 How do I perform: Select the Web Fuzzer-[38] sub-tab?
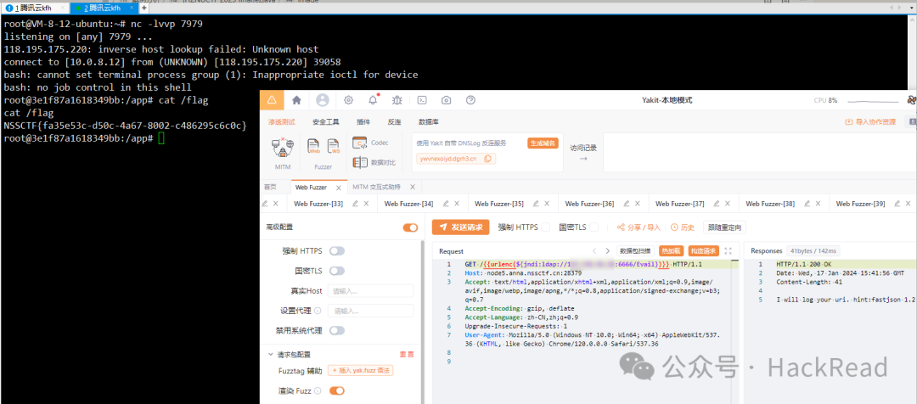770,204
